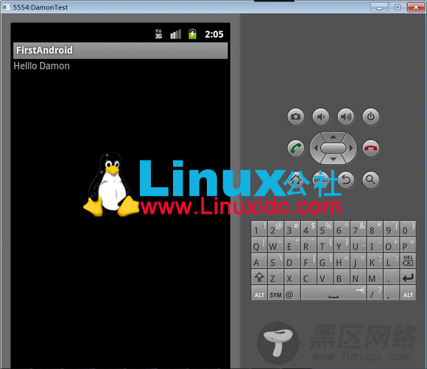Click the G key

(x=325, y=261)
